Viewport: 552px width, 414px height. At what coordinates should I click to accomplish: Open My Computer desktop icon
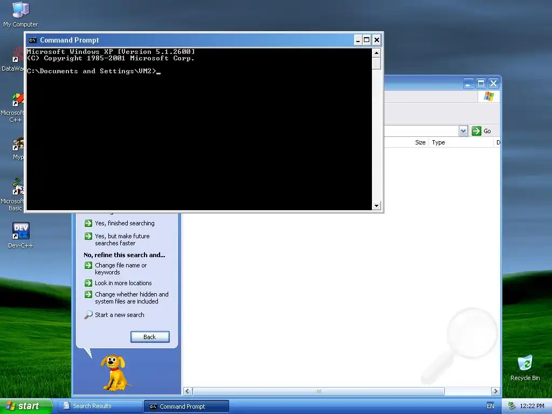[20, 14]
